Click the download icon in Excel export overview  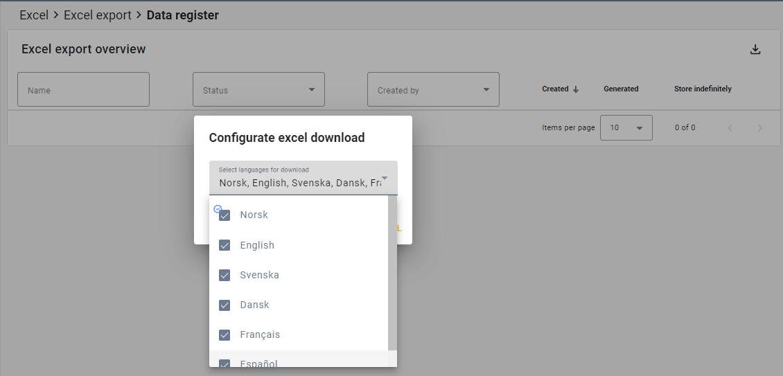tap(755, 50)
